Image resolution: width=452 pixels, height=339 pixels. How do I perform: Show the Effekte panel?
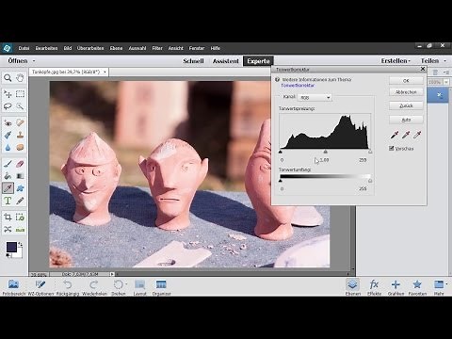pos(374,287)
